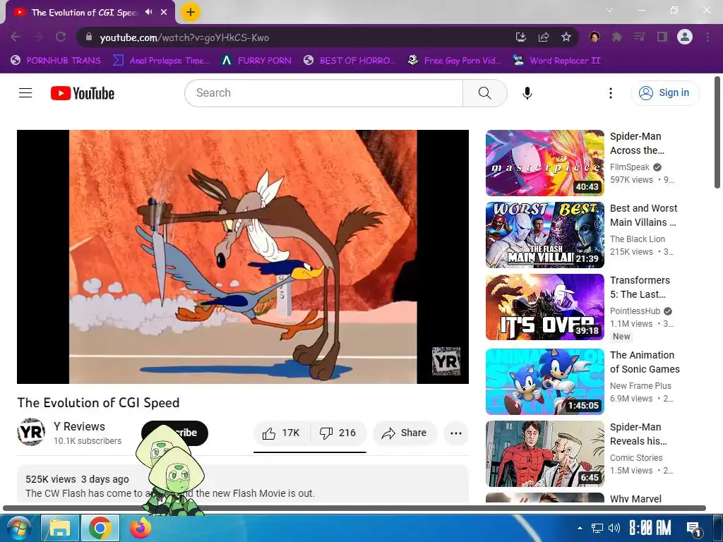Open notification center in taskbar

coord(694,528)
